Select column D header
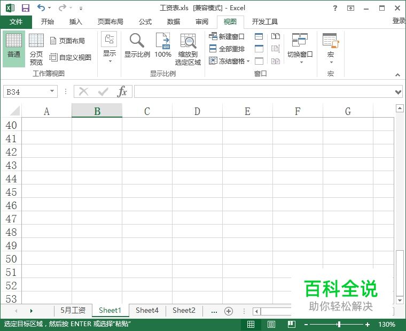Screen dimensions: 406x331 [197, 111]
